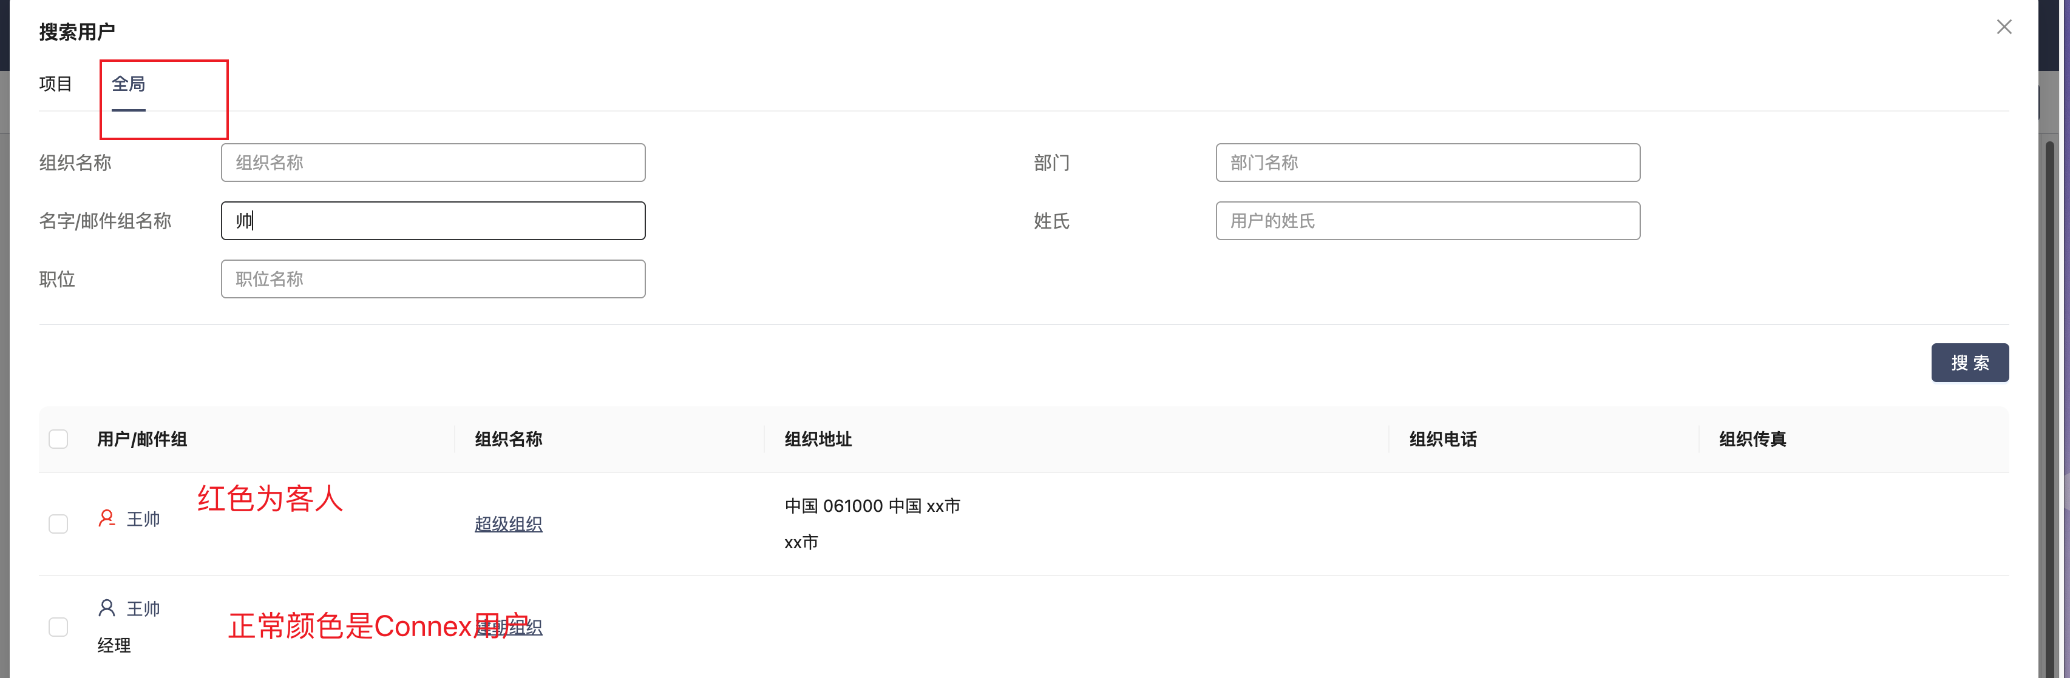
Task: Focus the 组织名称 input field
Action: (x=433, y=163)
